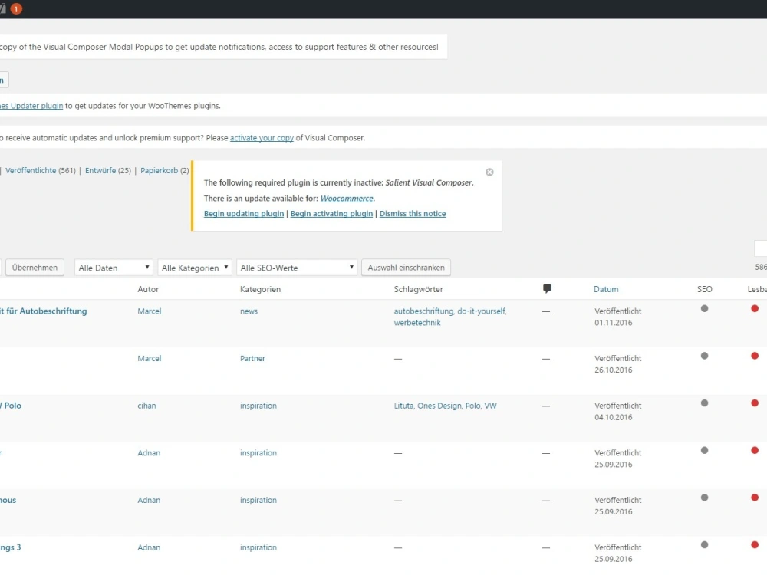767x575 pixels.
Task: Click the Schlagwörter column header
Action: (418, 289)
